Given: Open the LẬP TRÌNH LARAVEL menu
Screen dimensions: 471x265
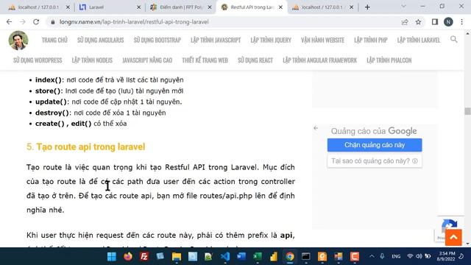Looking at the screenshot, I should 419,40.
